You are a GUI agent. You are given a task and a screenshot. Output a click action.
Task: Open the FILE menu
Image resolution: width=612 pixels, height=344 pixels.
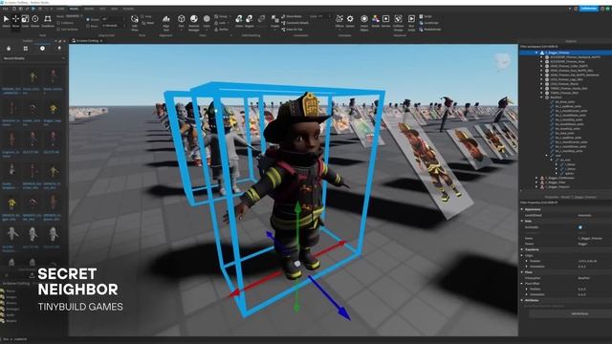pos(5,9)
